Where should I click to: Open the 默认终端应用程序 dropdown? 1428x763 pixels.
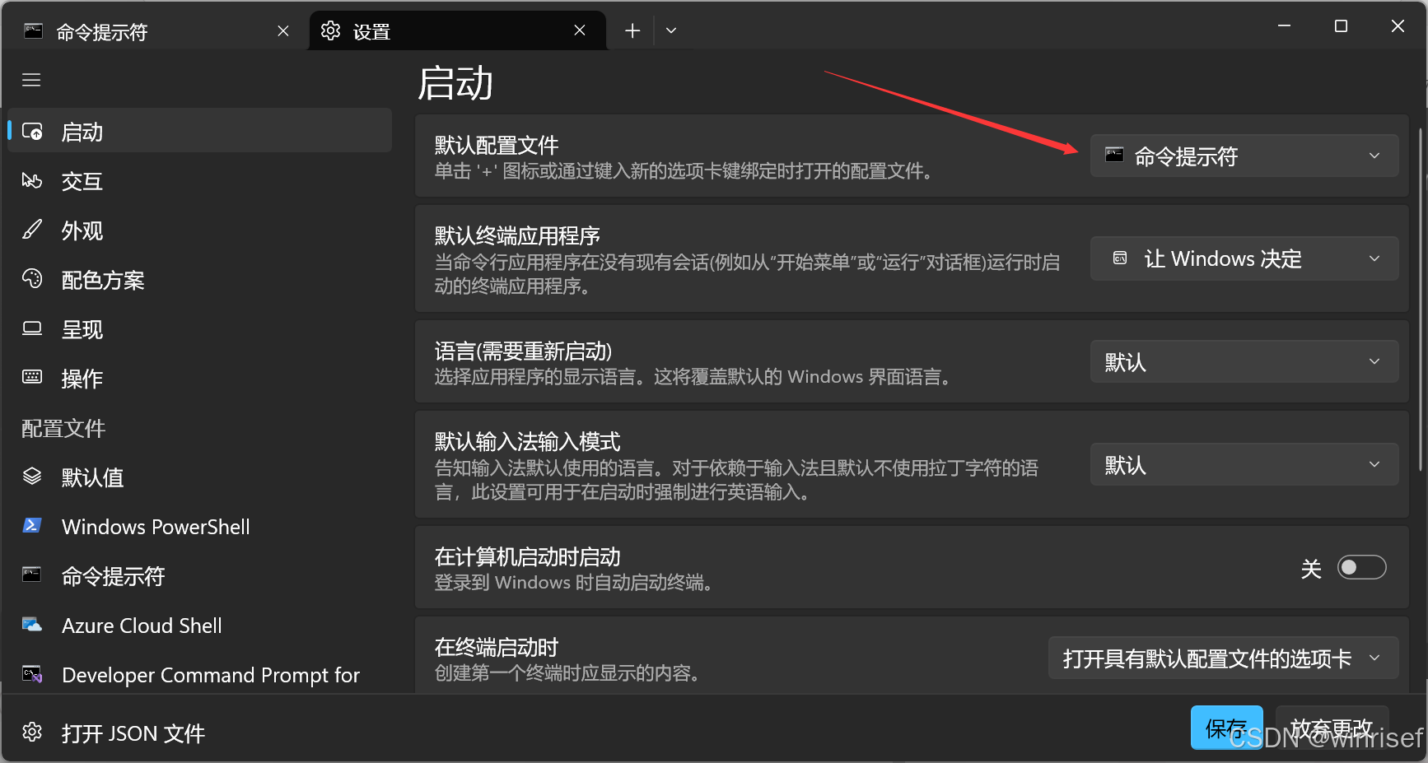coord(1244,258)
